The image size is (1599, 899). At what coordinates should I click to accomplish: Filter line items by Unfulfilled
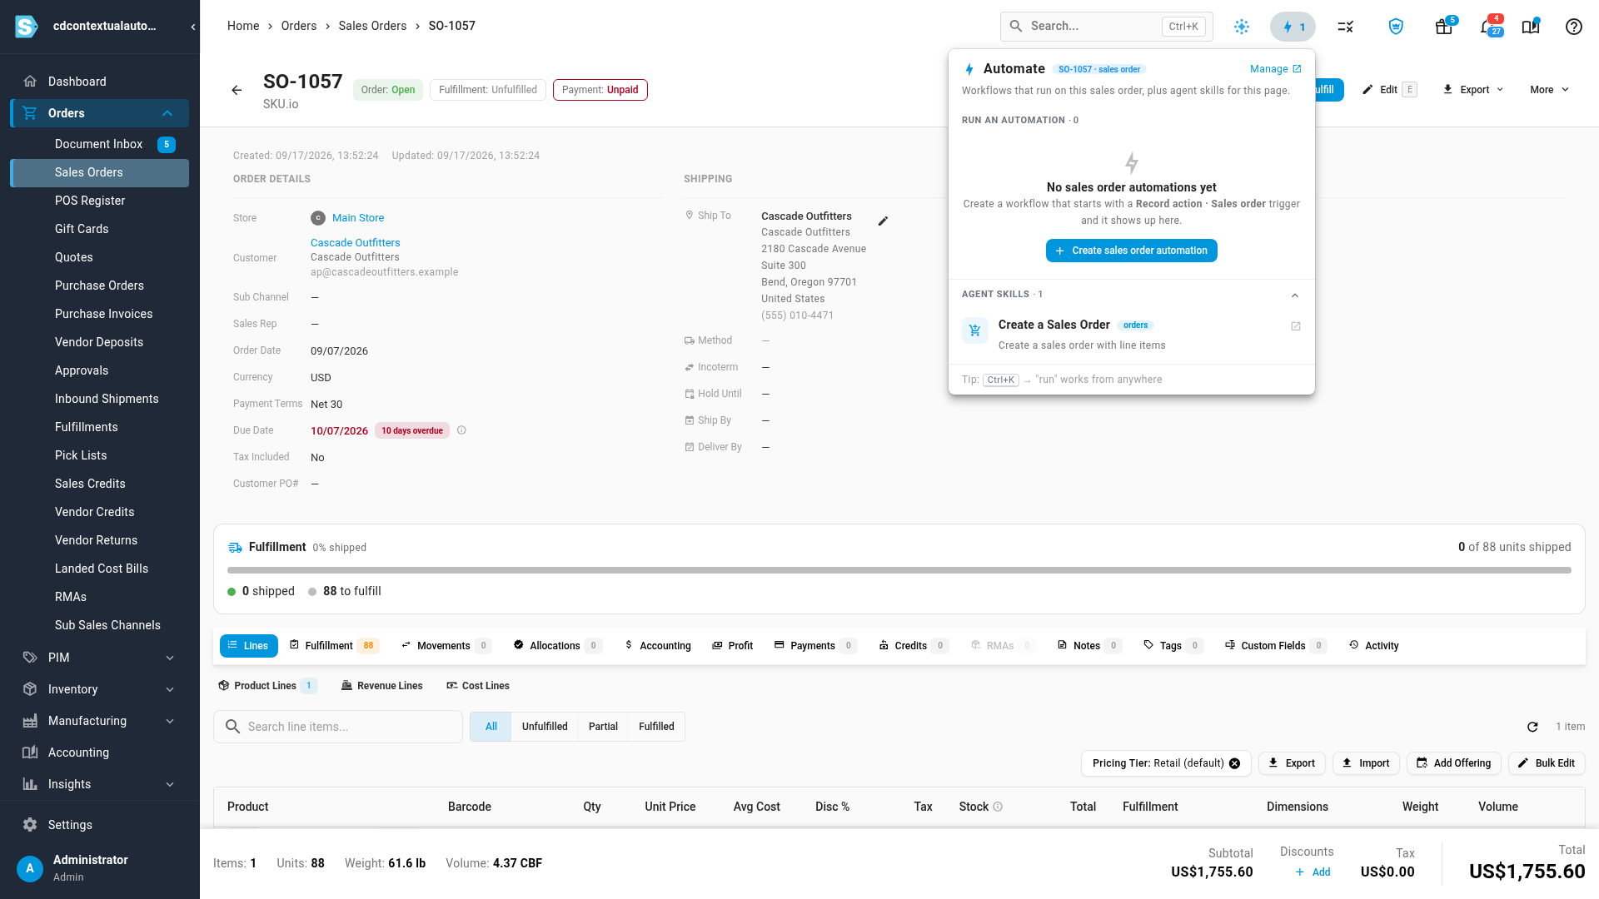click(x=545, y=727)
